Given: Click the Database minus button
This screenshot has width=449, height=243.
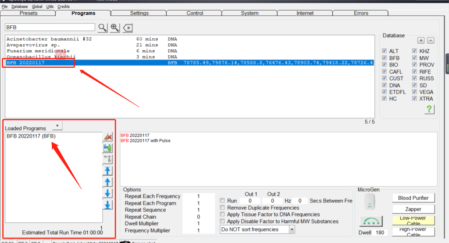Looking at the screenshot, I should pos(431,41).
